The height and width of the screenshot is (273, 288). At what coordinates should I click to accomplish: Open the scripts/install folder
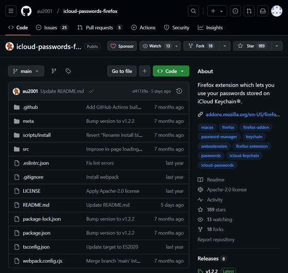coord(37,135)
